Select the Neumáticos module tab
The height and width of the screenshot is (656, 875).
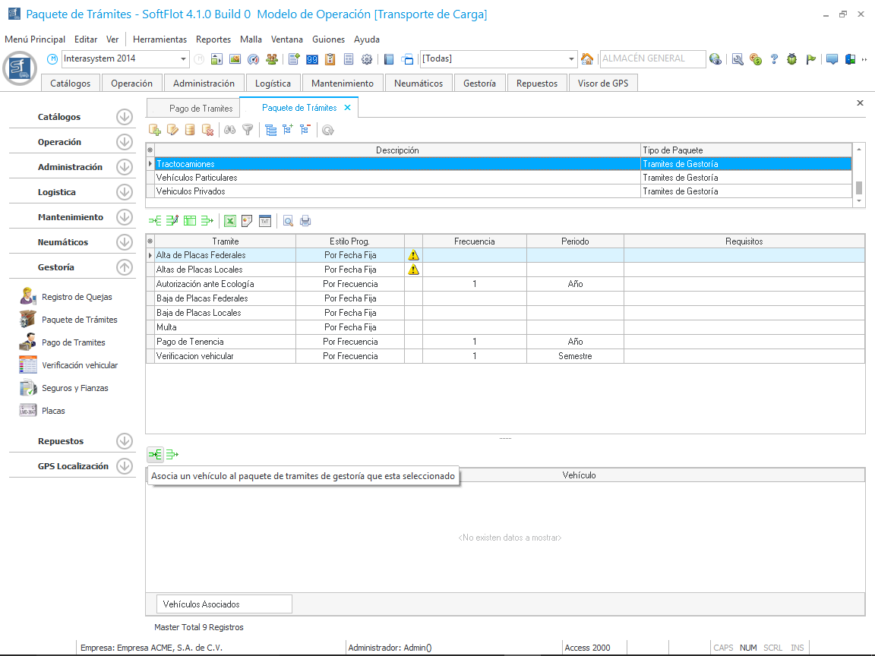coord(419,84)
